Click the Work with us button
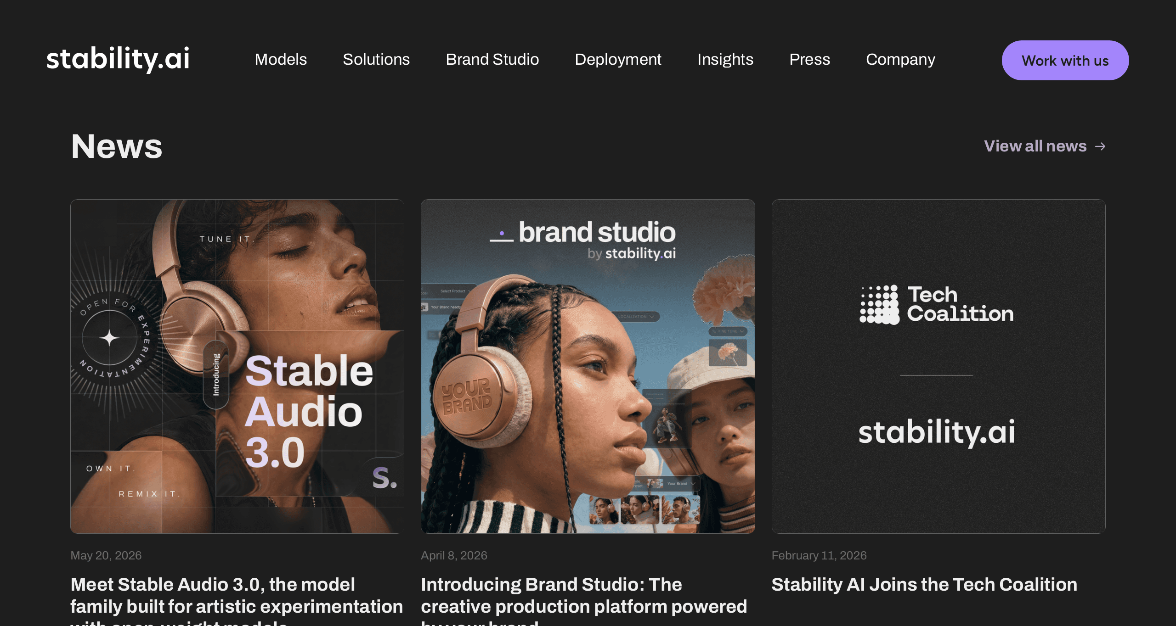This screenshot has height=626, width=1176. tap(1065, 60)
